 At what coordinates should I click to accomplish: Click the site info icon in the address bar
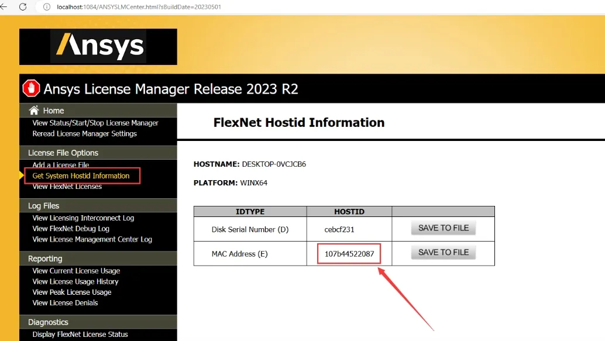[47, 7]
